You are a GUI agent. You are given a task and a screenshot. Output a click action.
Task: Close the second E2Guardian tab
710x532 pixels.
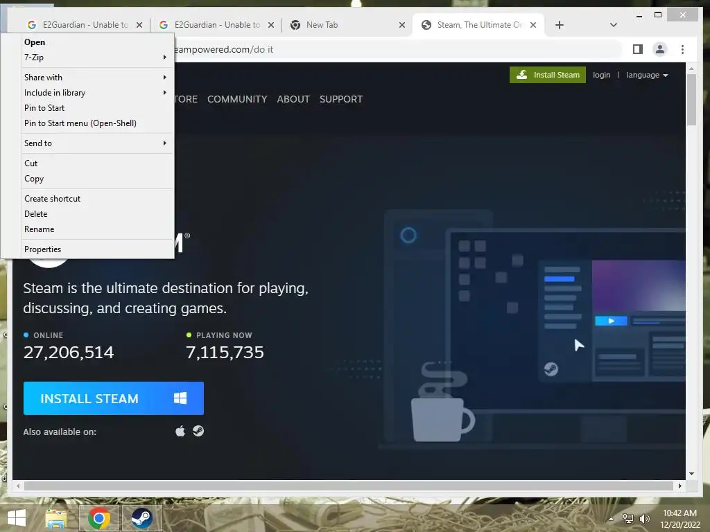[271, 25]
